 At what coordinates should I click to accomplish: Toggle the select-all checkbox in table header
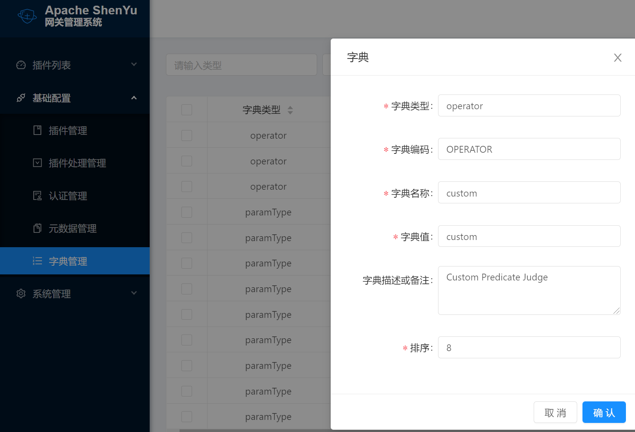coord(187,110)
